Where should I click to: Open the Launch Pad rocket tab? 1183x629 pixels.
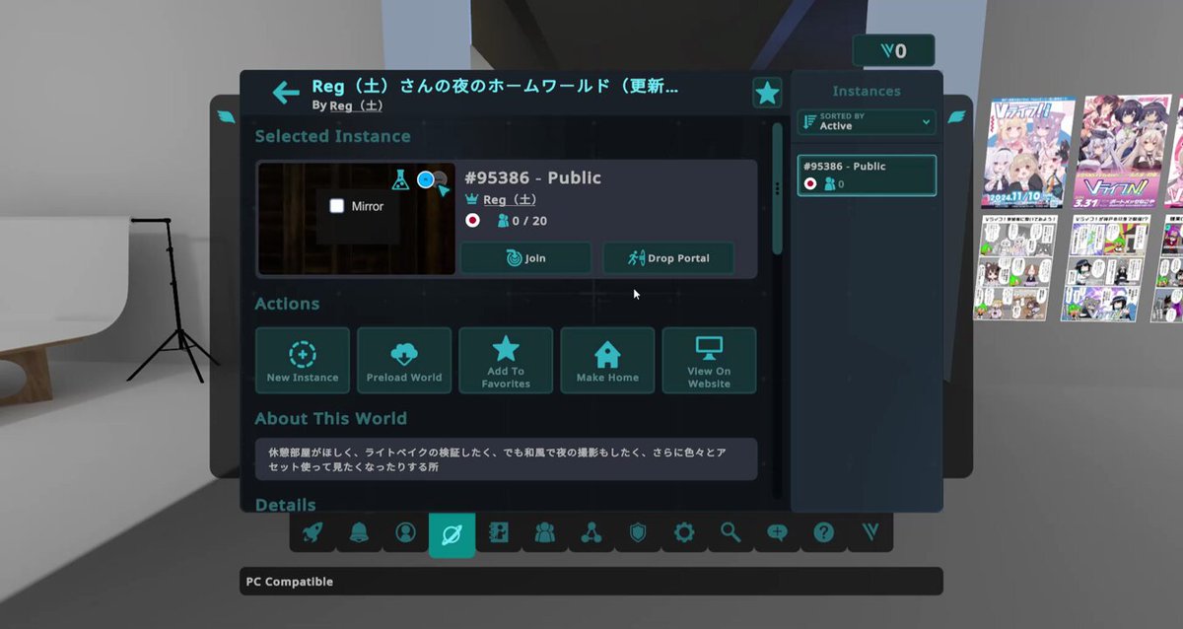[x=313, y=533]
